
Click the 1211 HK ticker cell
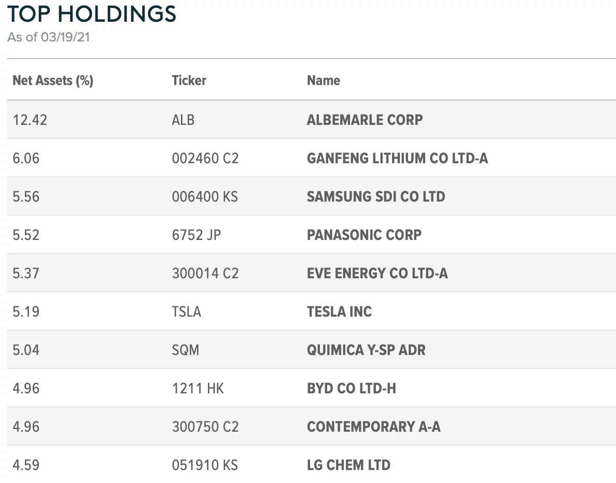point(198,388)
